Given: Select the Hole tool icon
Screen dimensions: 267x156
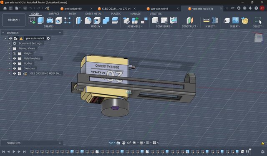Looking at the screenshot, I should (x=59, y=20).
